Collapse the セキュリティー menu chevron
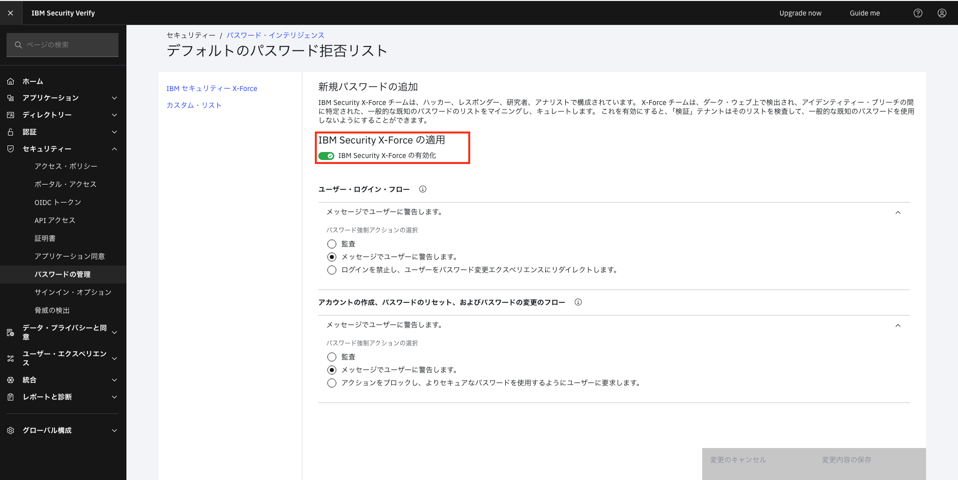 (x=114, y=149)
